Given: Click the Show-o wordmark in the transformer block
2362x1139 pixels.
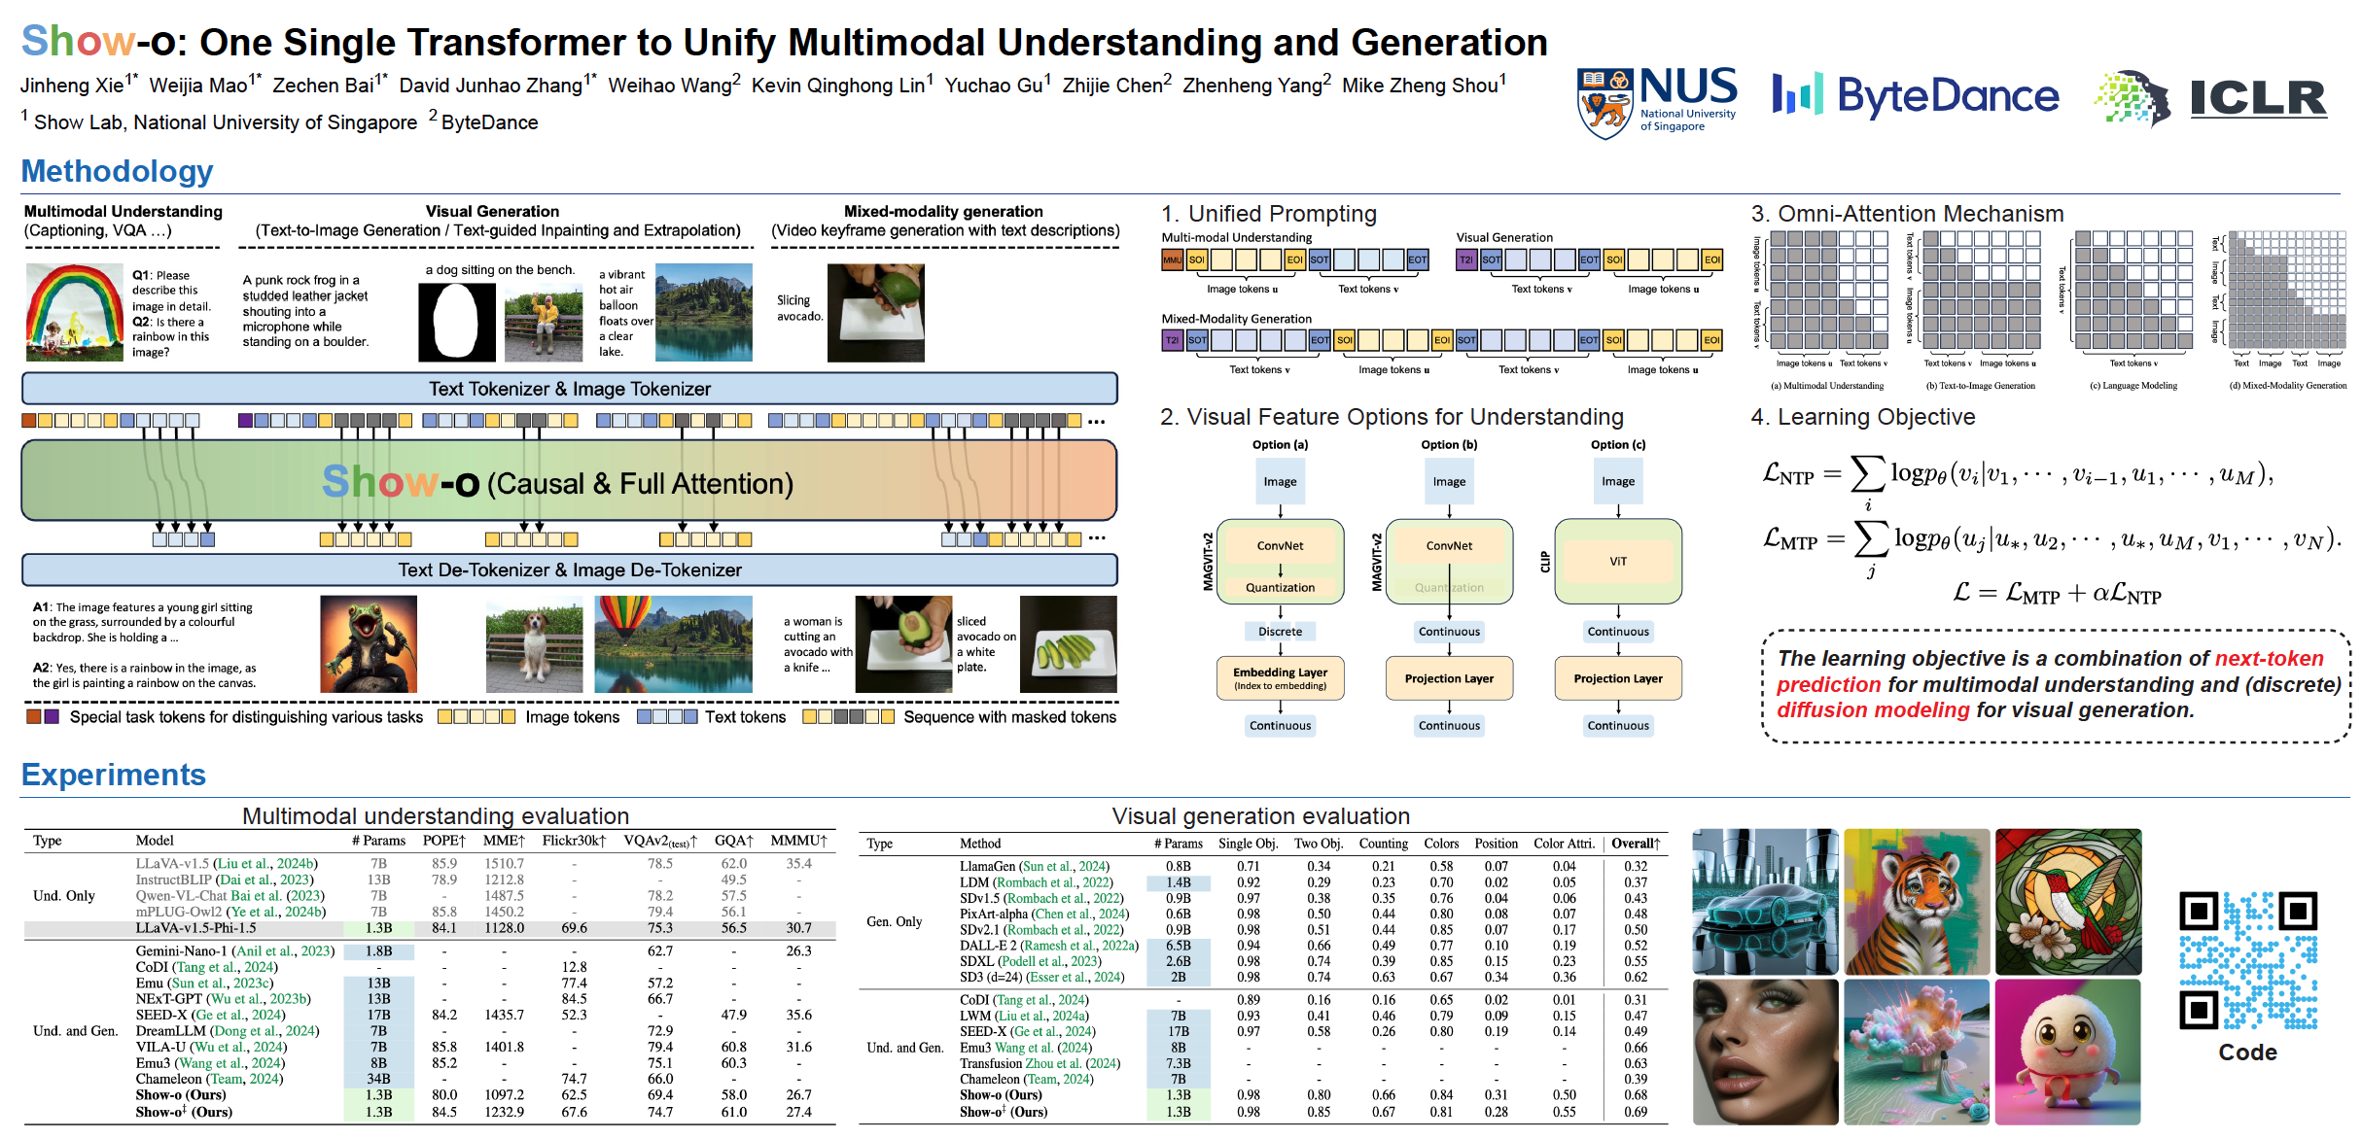Looking at the screenshot, I should tap(399, 482).
